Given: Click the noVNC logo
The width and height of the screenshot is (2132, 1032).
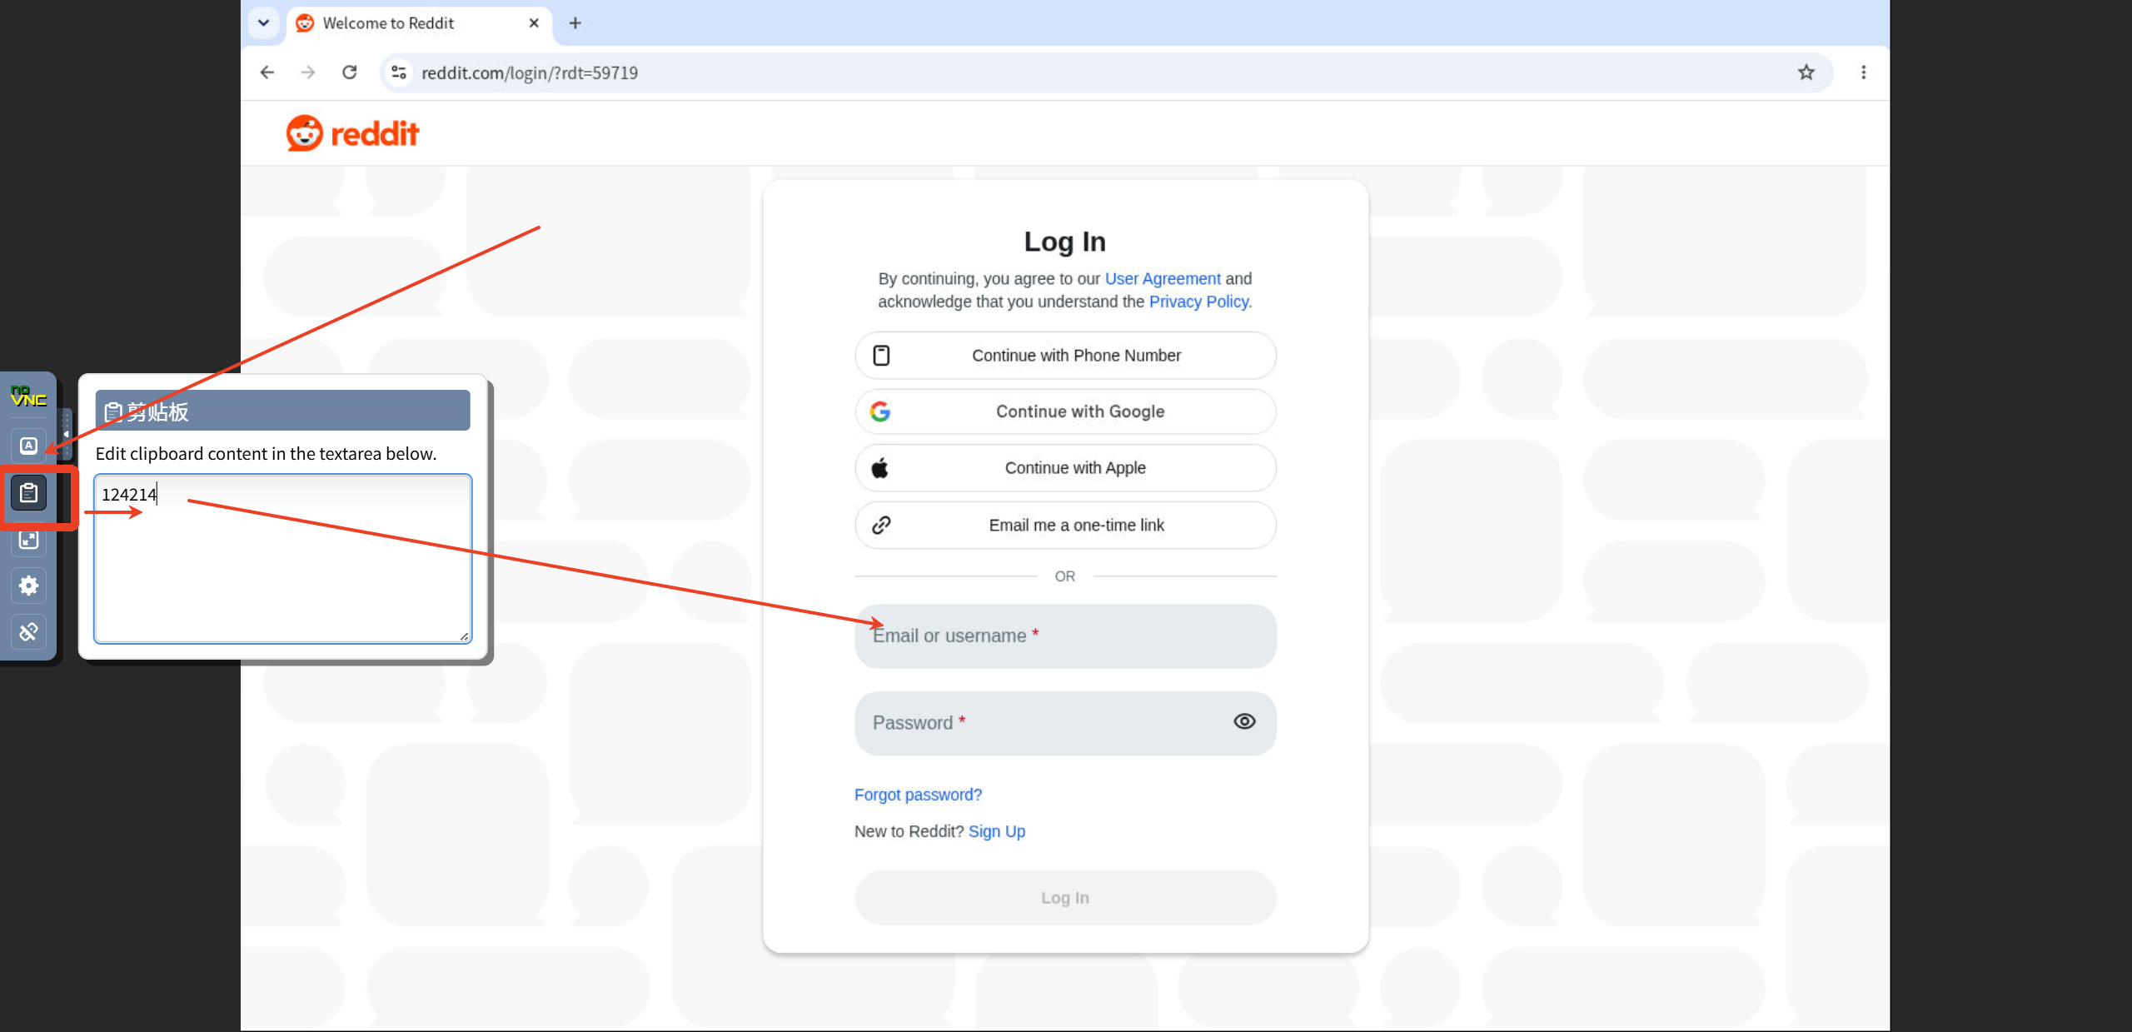Looking at the screenshot, I should coord(29,396).
